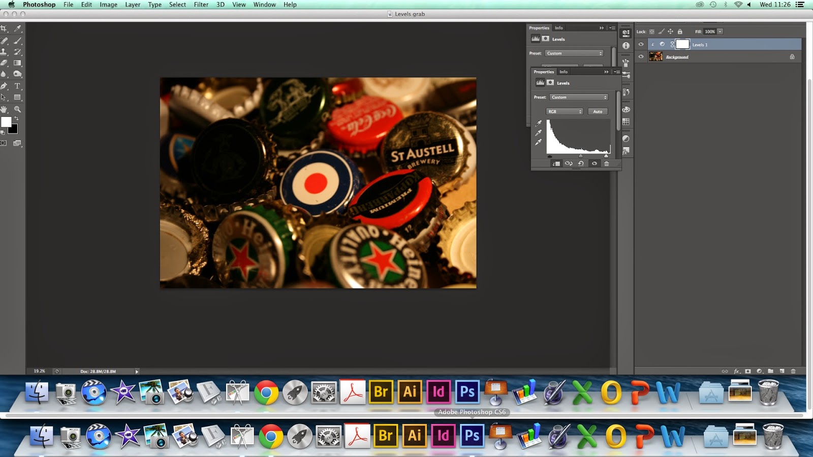Open Preset dropdown in the front Properties panel
The width and height of the screenshot is (813, 457).
point(579,97)
